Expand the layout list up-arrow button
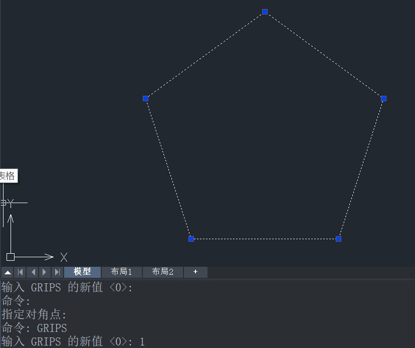The height and width of the screenshot is (348, 415). [8, 272]
